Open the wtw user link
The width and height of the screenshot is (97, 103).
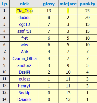24,45
